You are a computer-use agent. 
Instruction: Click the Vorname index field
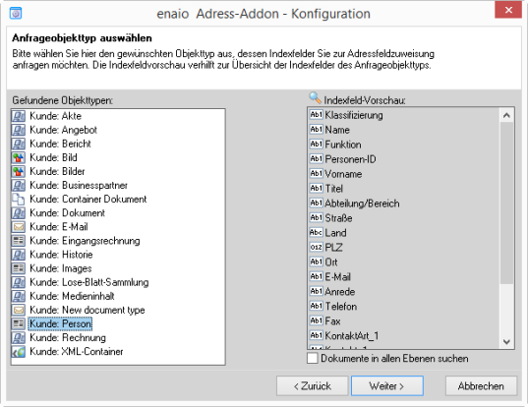pyautogui.click(x=343, y=174)
